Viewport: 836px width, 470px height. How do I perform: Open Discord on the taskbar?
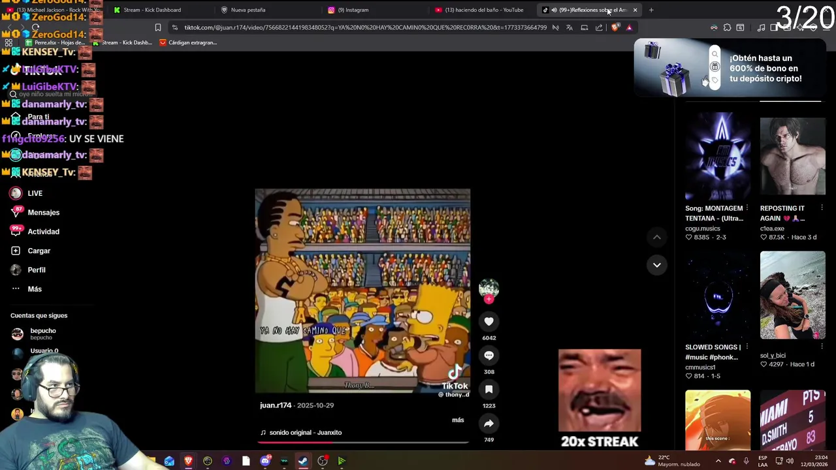pos(265,461)
